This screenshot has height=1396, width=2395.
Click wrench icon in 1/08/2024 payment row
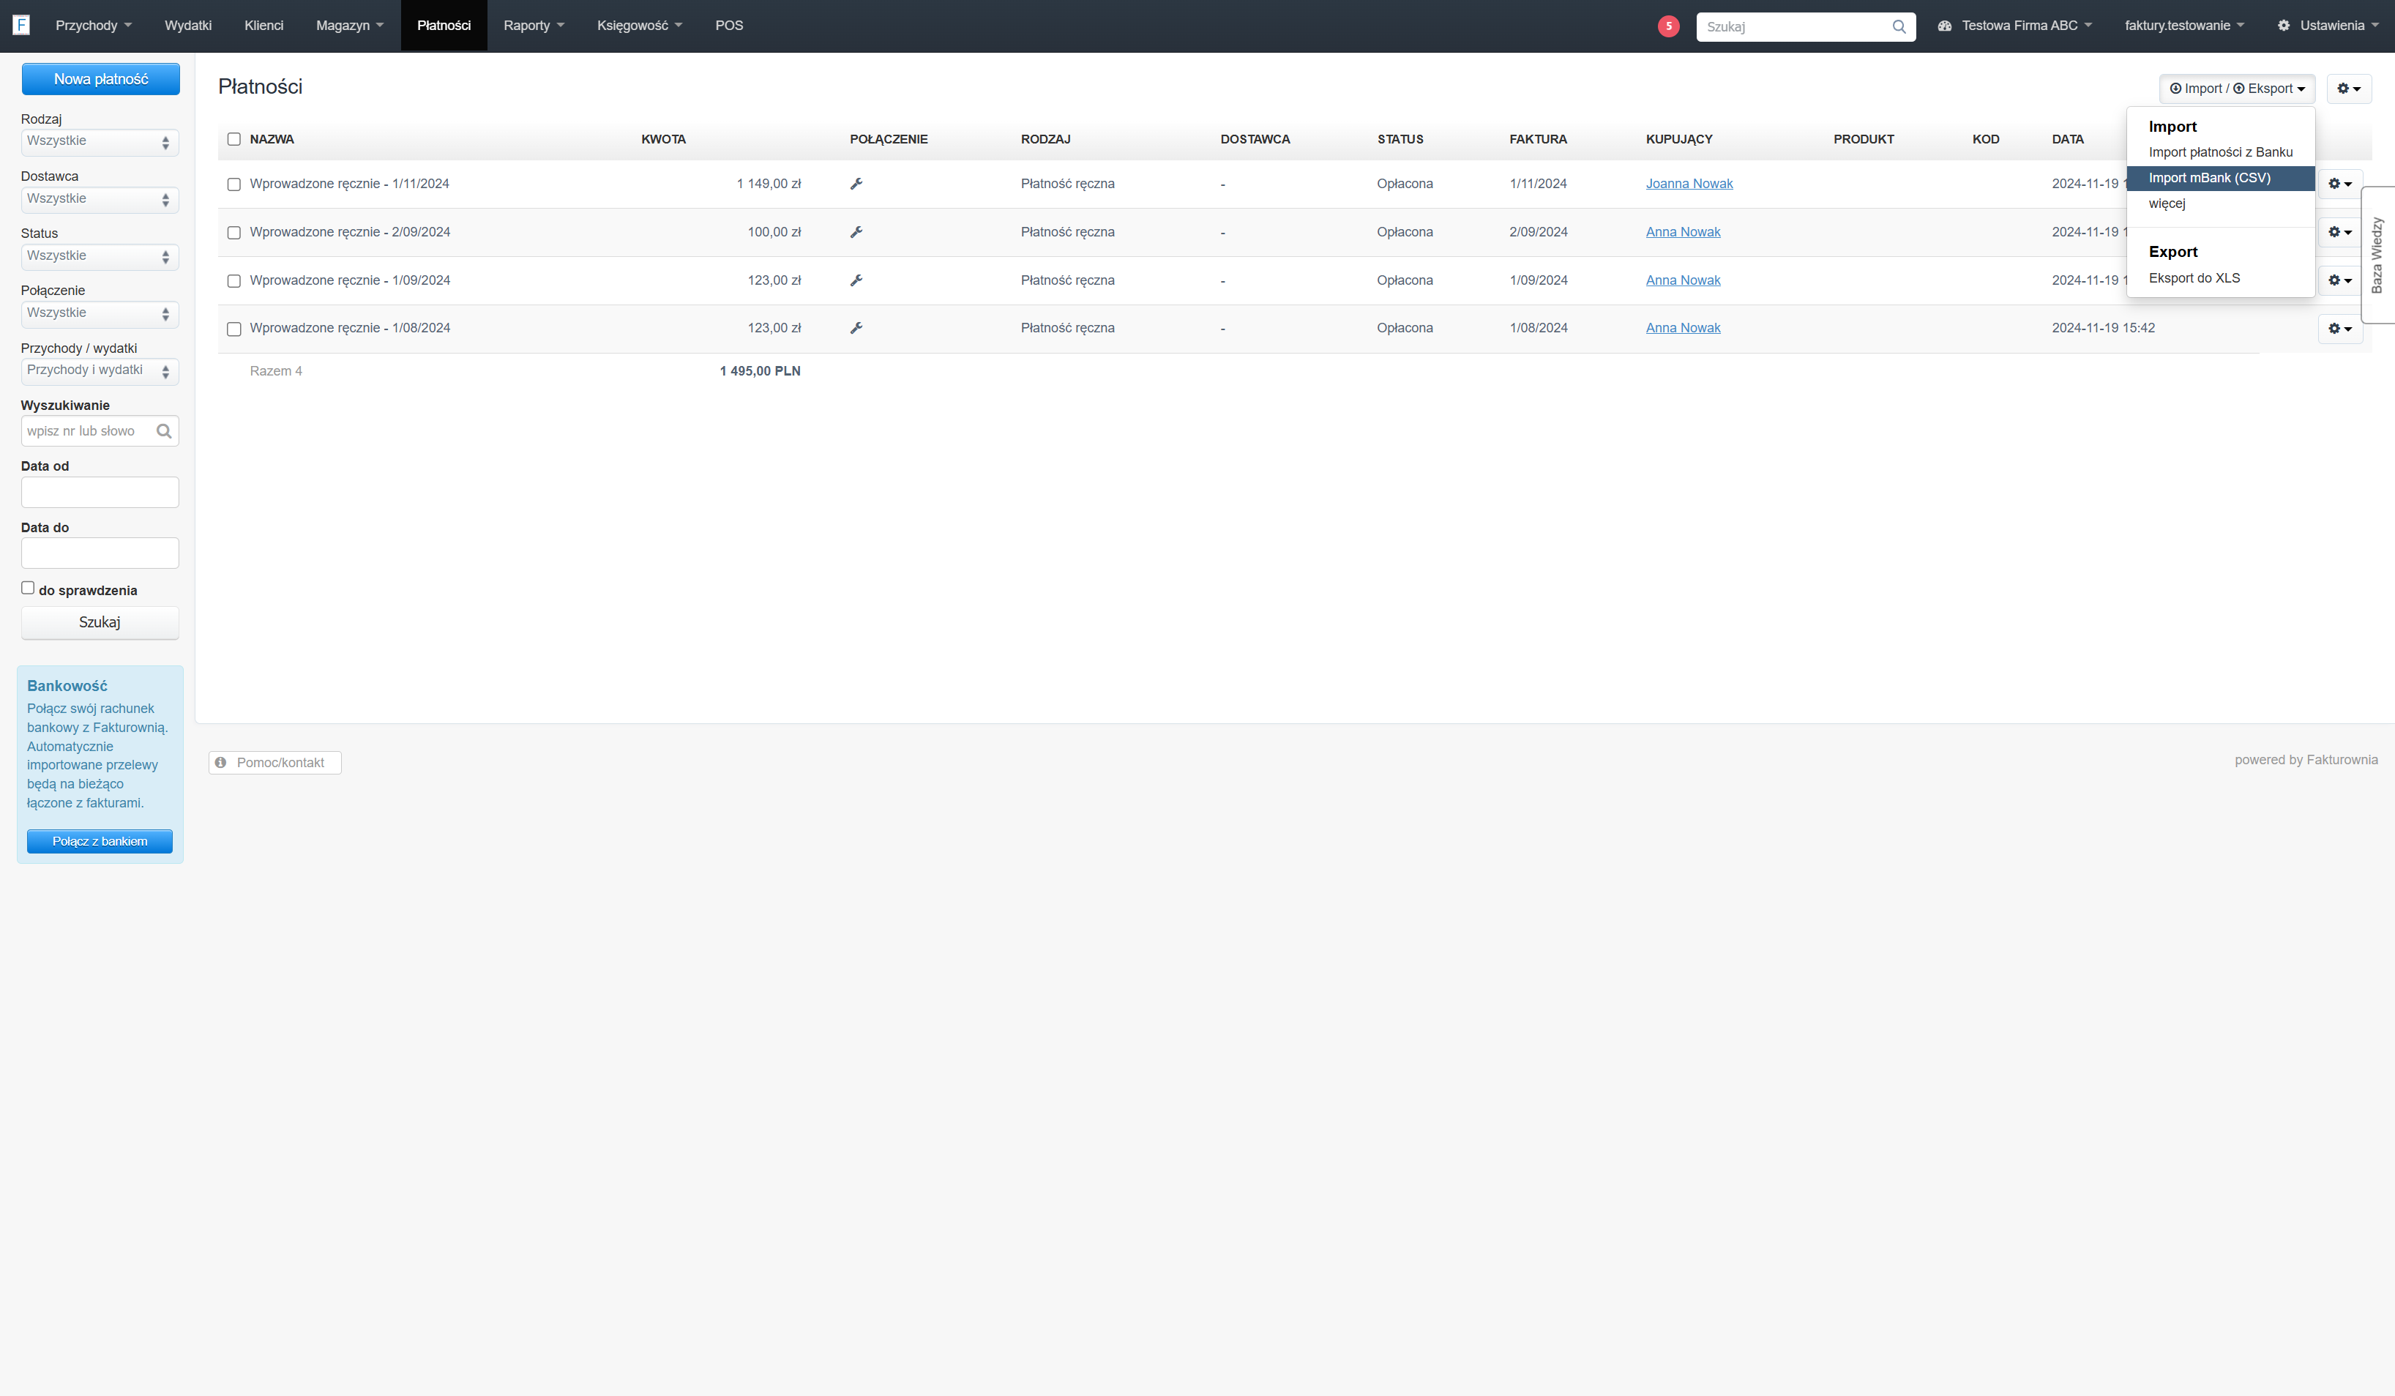[856, 328]
